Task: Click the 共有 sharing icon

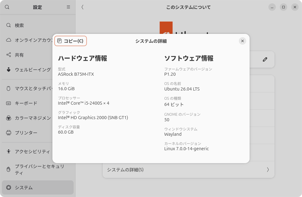Action: pos(9,55)
